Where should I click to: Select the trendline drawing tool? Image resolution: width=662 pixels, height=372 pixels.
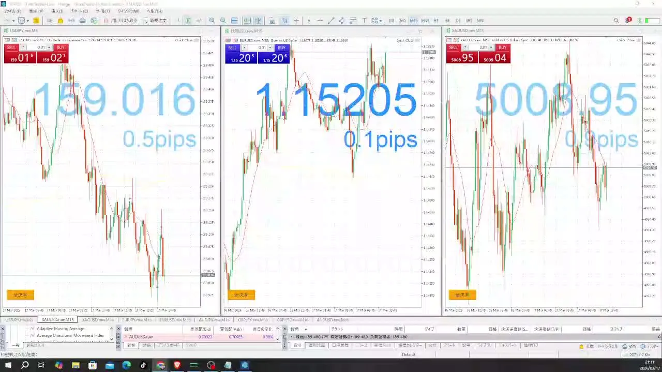(x=332, y=21)
